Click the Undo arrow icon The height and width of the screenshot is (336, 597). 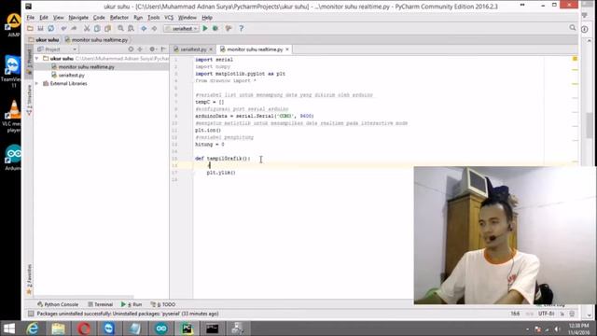click(63, 29)
